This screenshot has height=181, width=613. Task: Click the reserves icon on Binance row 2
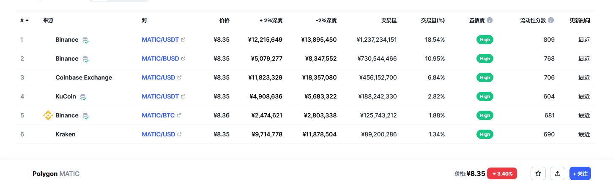pyautogui.click(x=86, y=59)
